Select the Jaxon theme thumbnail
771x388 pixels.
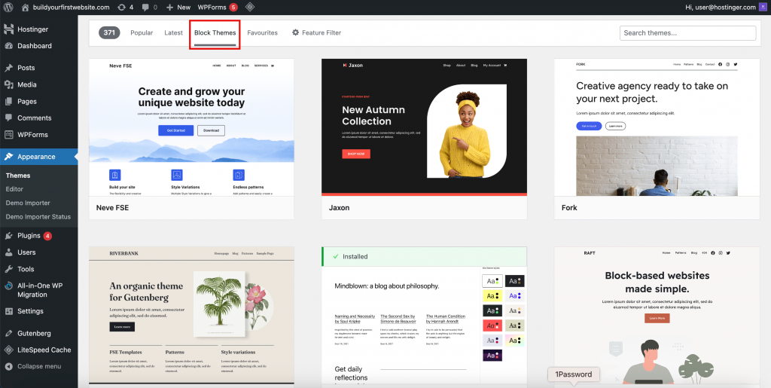click(x=424, y=127)
